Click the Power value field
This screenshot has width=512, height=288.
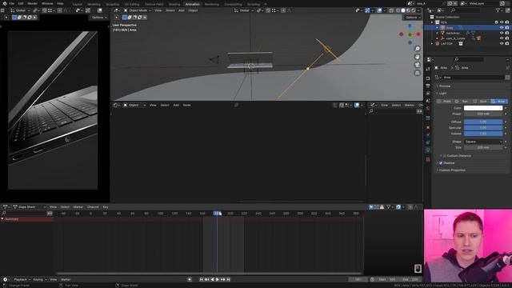(483, 114)
